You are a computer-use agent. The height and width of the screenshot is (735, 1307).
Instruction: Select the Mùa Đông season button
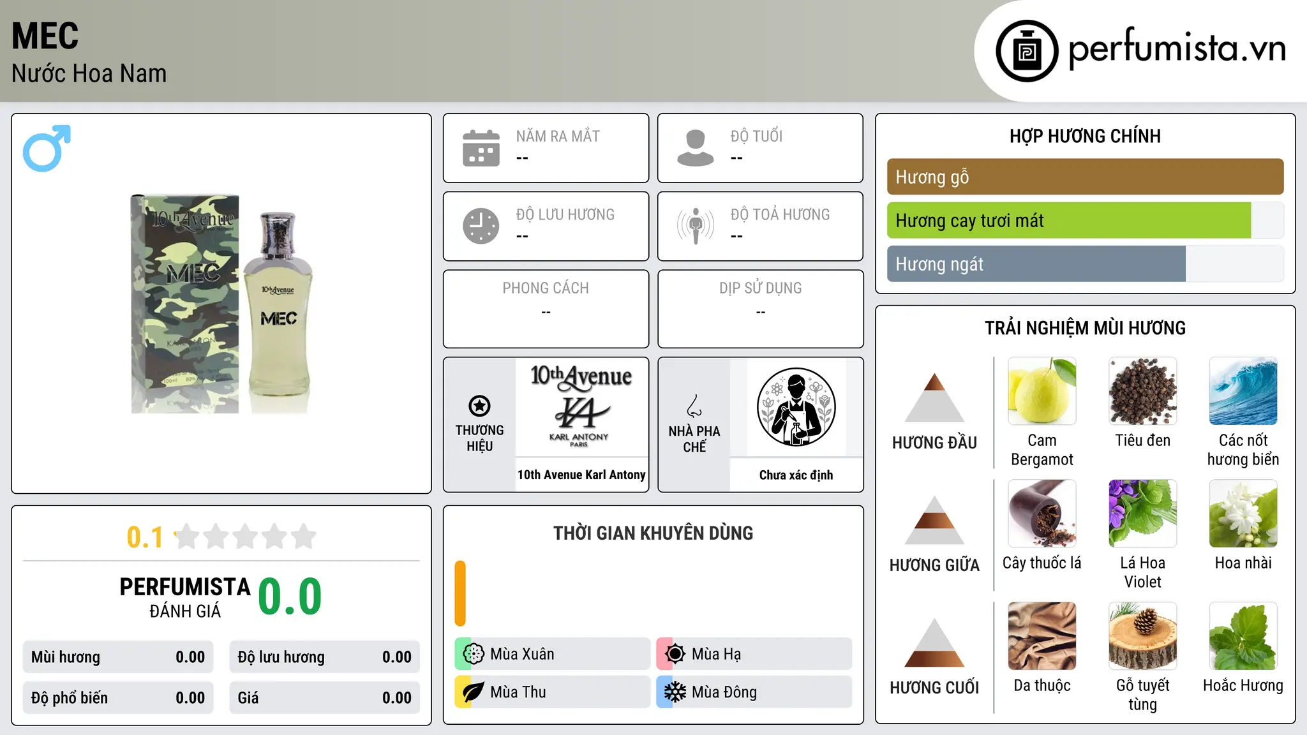754,692
